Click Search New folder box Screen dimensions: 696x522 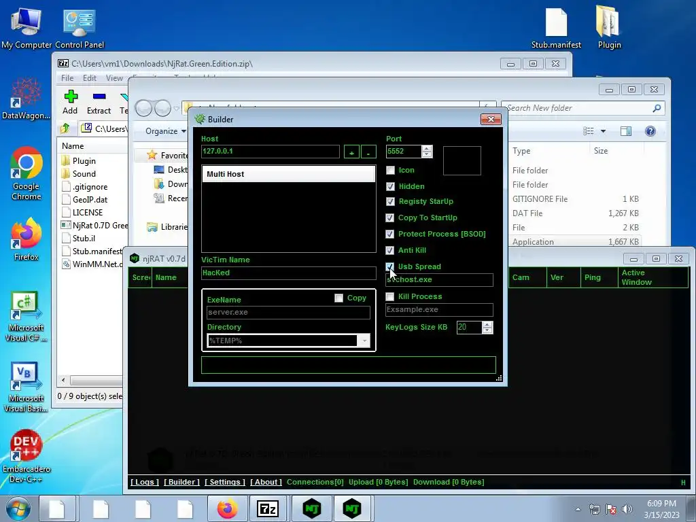click(582, 108)
